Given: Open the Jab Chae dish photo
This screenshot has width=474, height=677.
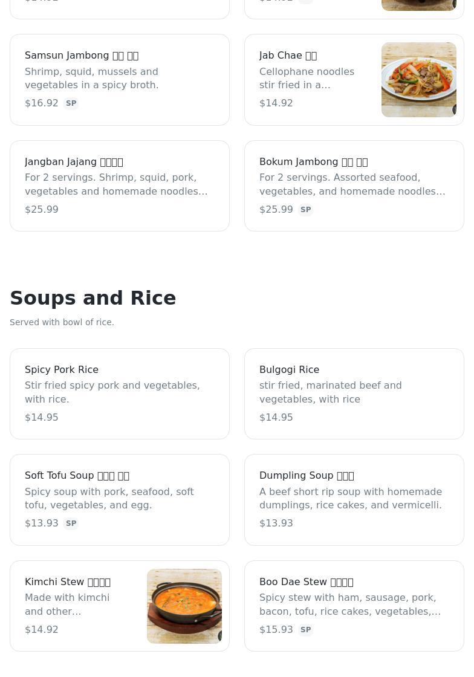Looking at the screenshot, I should 418,80.
